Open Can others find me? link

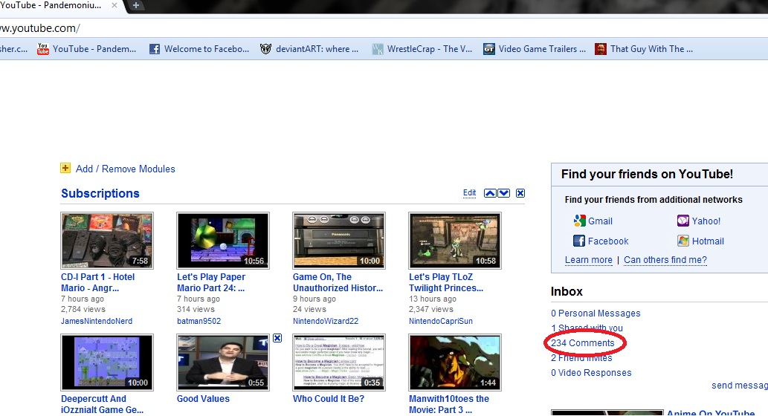(x=665, y=260)
